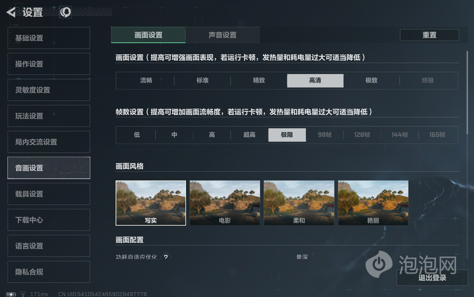Select 高清 graphics quality option
Viewport: 474px width, 297px height.
point(315,81)
